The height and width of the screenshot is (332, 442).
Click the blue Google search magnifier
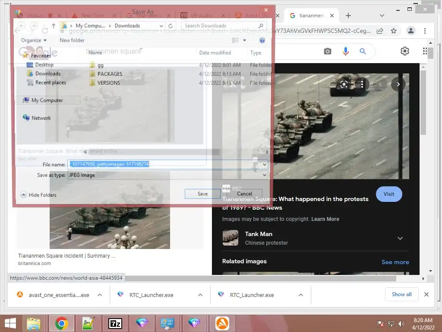point(363,51)
